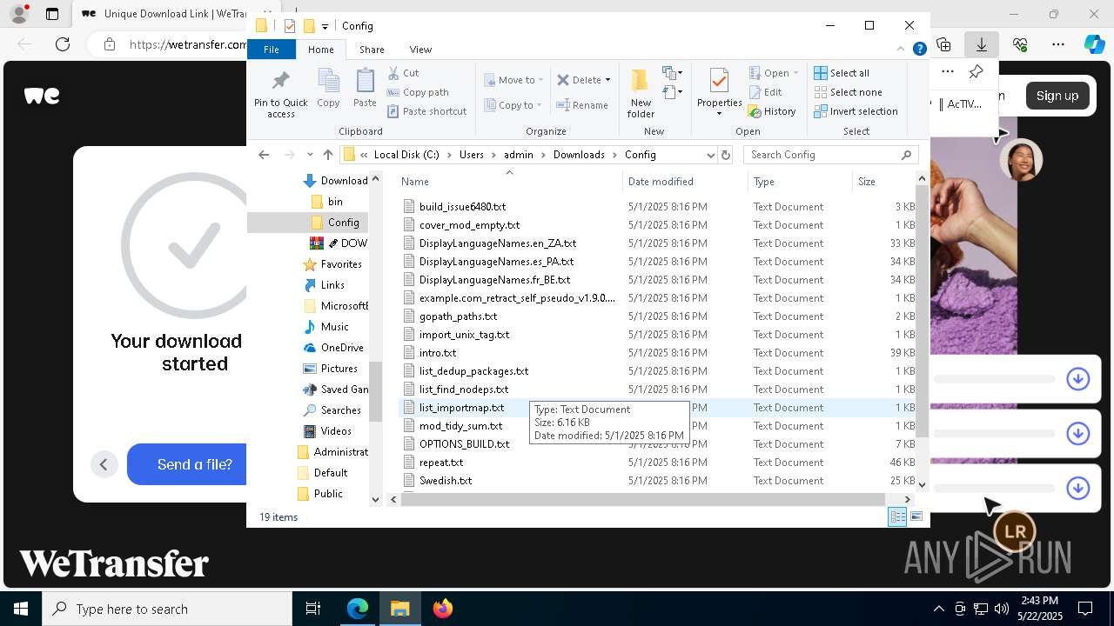1114x626 pixels.
Task: Refresh the WeTransfer page in Edge
Action: (63, 44)
